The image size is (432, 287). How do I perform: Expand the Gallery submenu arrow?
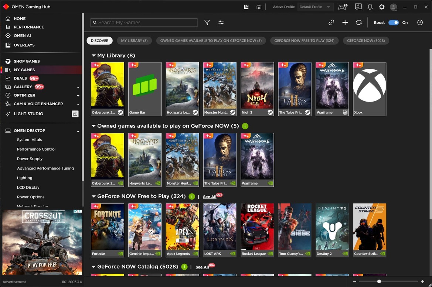click(78, 87)
